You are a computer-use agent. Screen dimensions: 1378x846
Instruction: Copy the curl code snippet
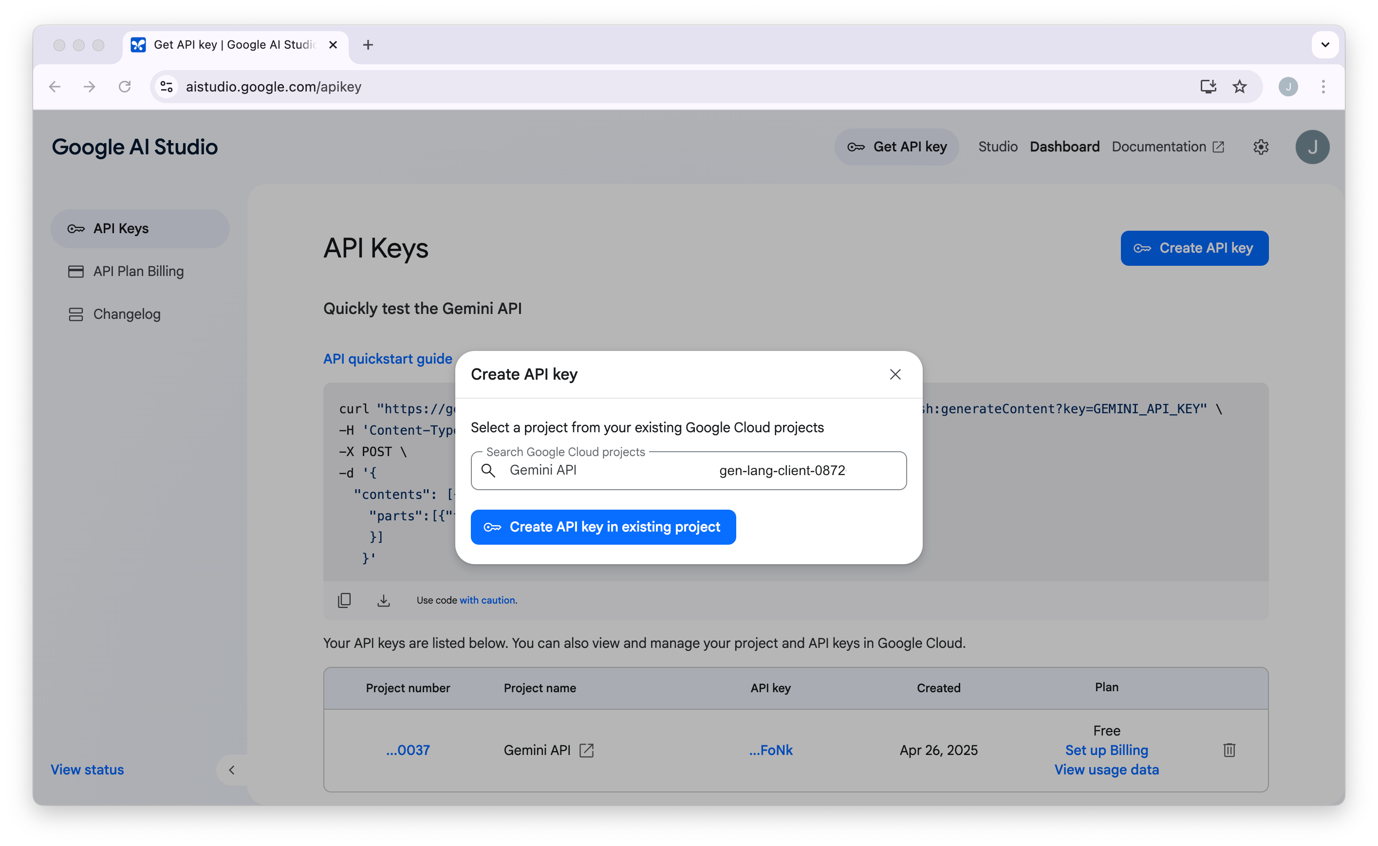pyautogui.click(x=344, y=600)
